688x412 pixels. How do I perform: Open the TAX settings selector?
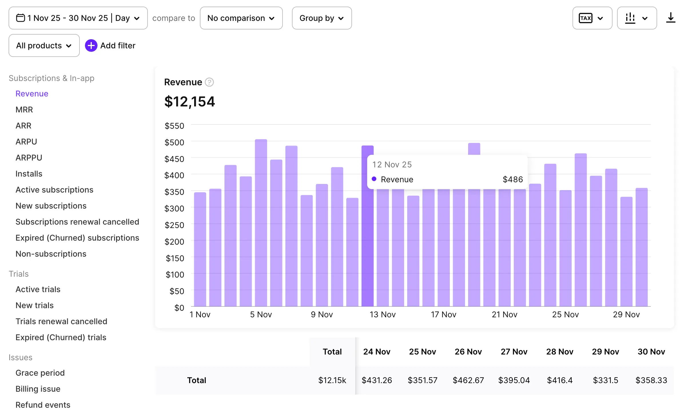tap(592, 18)
